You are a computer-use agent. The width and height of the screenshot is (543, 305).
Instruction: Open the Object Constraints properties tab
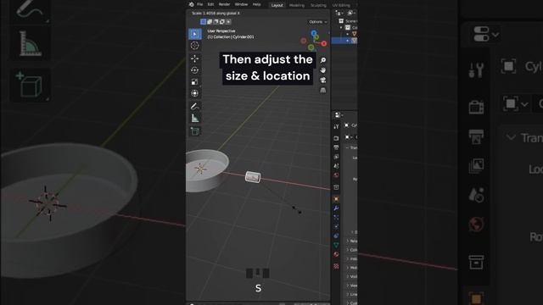[x=336, y=236]
